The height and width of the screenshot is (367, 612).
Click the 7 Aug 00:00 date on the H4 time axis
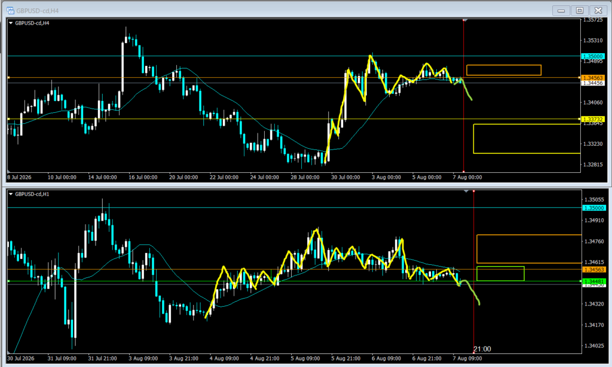coord(467,178)
